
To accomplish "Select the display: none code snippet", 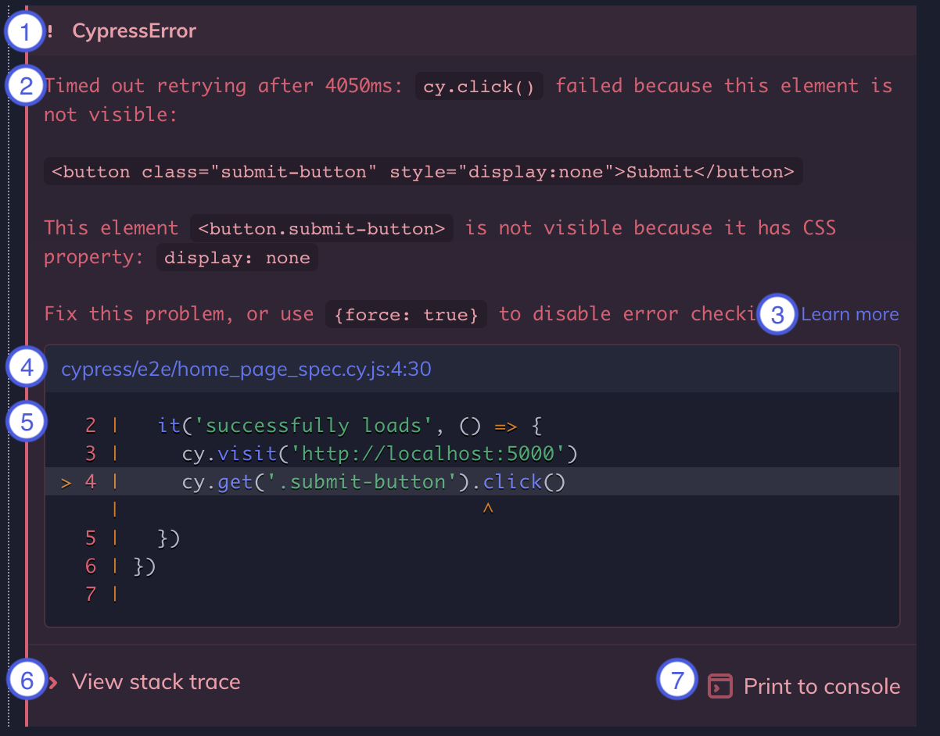I will point(237,257).
